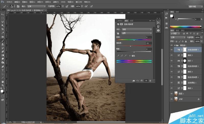
Task: Reset adjustment defaults in Properties panel
Action: [142, 81]
